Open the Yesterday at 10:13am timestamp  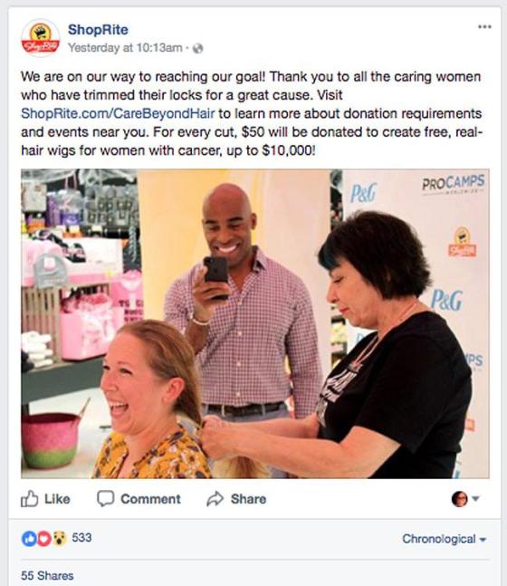point(125,48)
